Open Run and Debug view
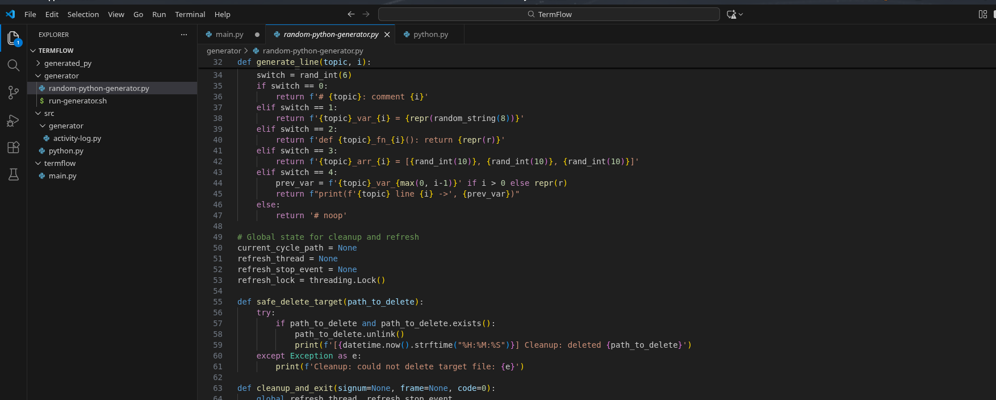Screen dimensions: 996x400 tap(14, 120)
